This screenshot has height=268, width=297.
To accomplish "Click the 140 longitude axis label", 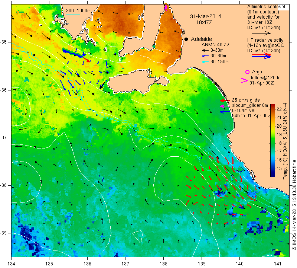I will [x=239, y=264].
